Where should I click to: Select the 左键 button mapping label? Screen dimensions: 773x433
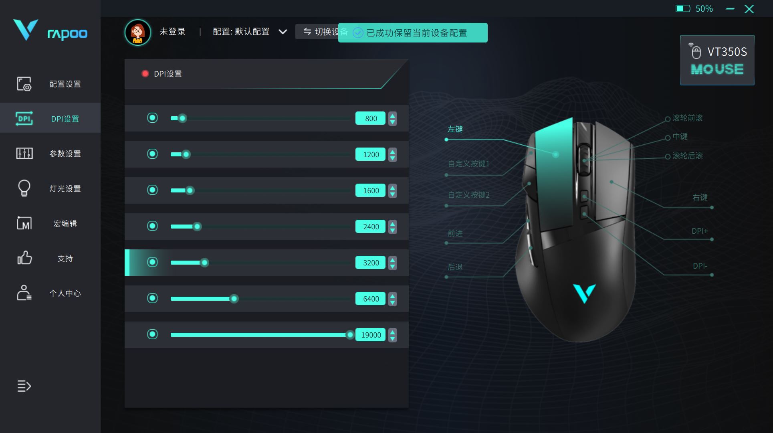455,129
